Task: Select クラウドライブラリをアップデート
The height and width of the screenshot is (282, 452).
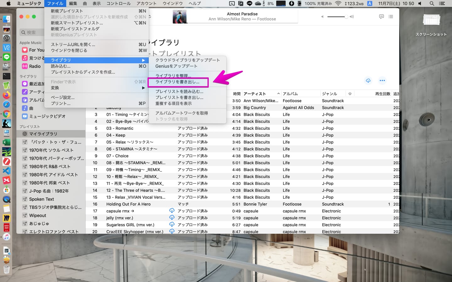Action: coord(187,60)
